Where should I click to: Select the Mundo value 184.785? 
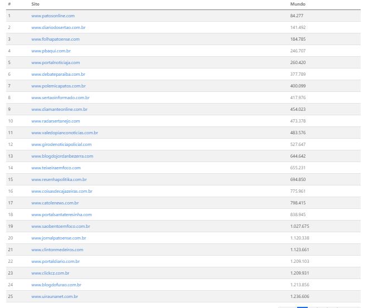[x=298, y=39]
